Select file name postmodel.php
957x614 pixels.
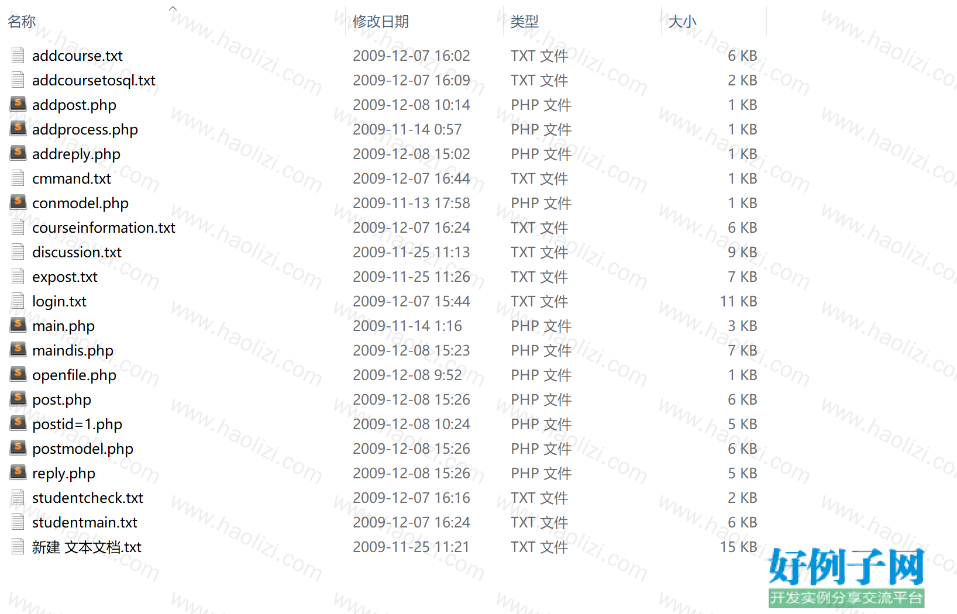coord(82,449)
